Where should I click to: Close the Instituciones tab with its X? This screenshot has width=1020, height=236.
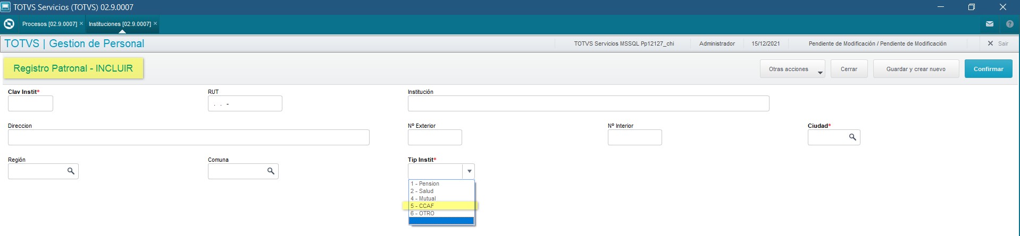point(155,23)
